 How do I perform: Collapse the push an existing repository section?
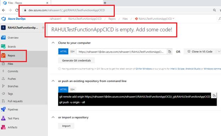(x=53, y=81)
